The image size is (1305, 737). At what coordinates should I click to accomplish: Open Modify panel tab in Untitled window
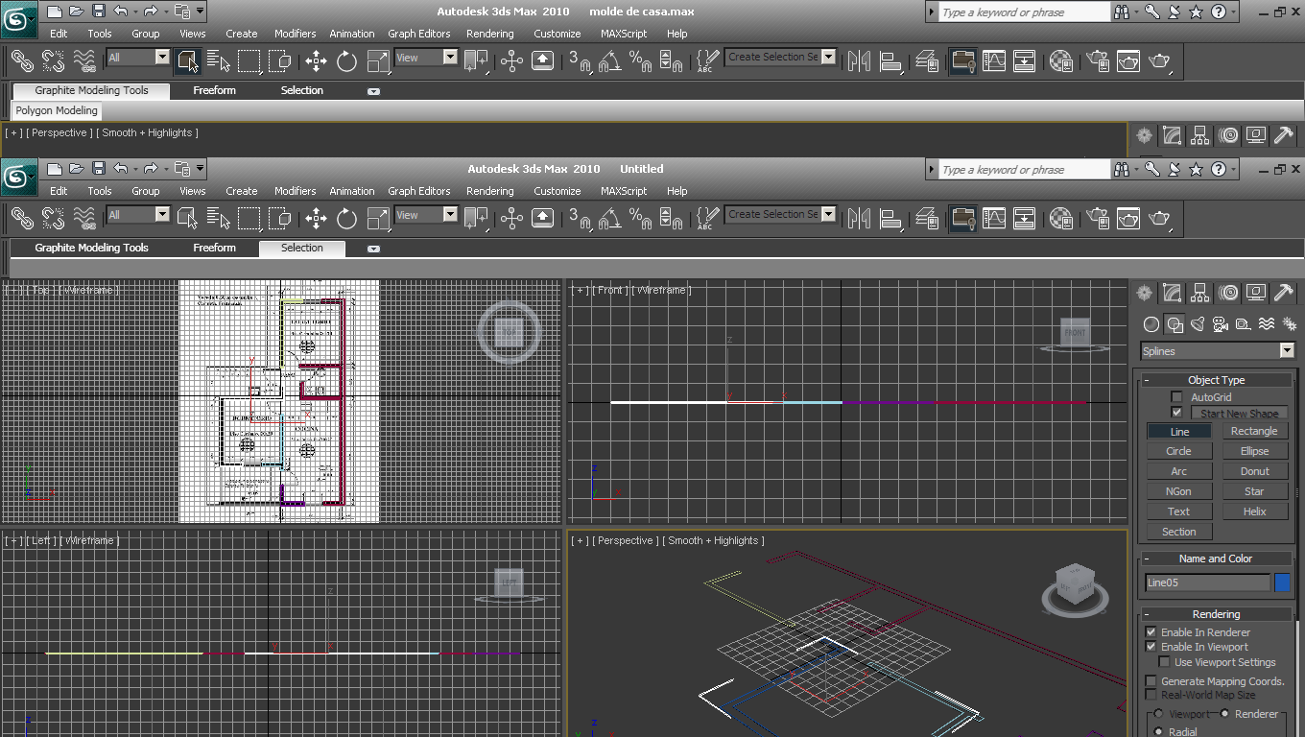click(1172, 293)
